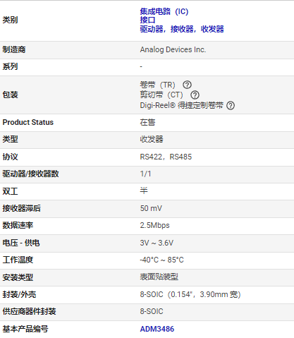Viewport: 294px width, 338px height.
Task: Click the -40°C ~ 85°C operating temperature value
Action: [x=161, y=260]
